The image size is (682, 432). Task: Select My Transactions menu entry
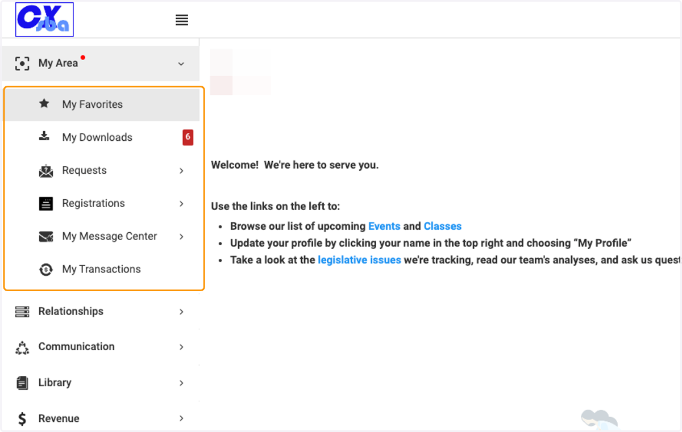coord(102,269)
